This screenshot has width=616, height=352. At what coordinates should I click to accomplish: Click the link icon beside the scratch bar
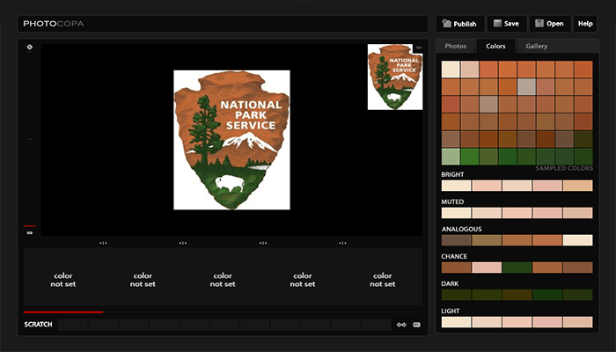[401, 325]
